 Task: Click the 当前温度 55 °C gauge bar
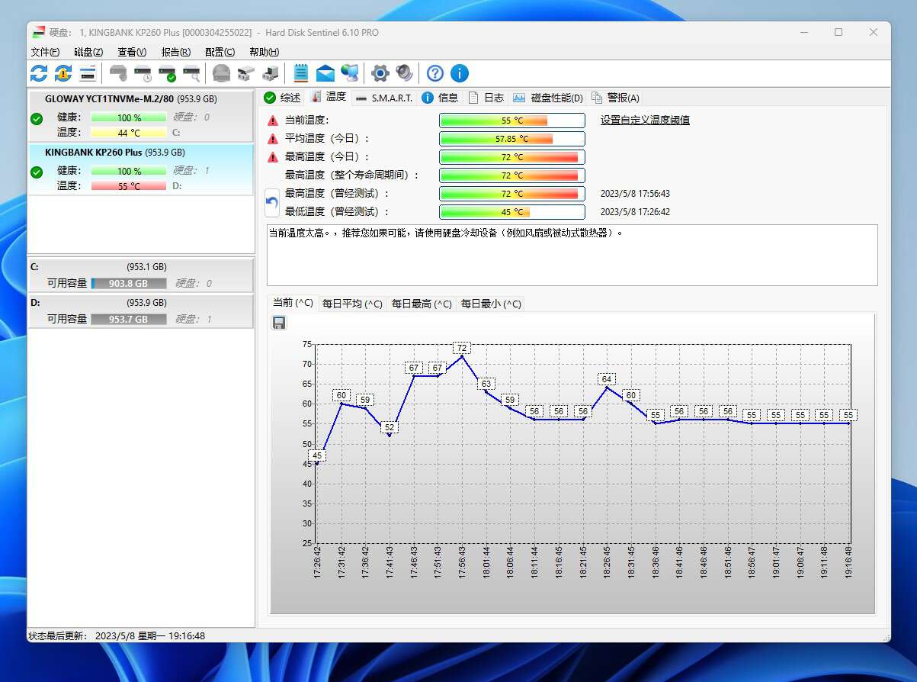click(x=511, y=121)
